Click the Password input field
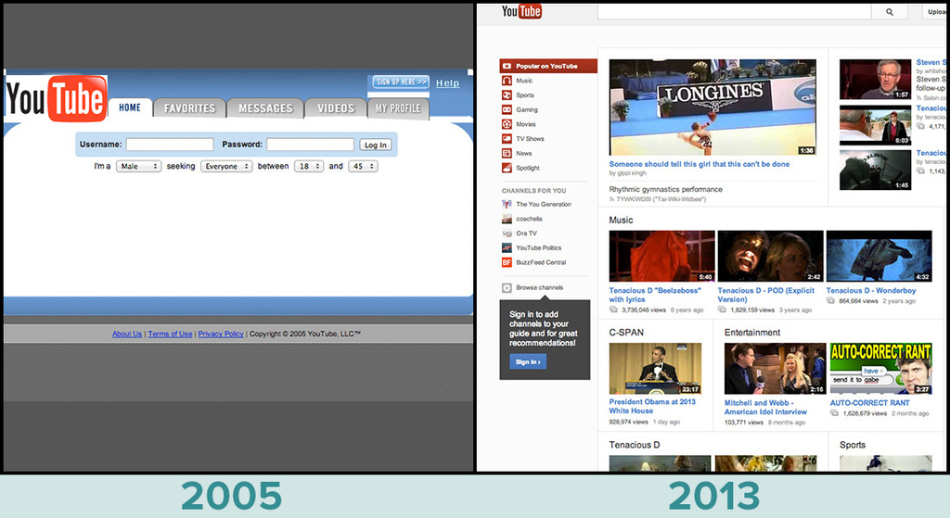Screen dimensions: 950x518 [310, 144]
